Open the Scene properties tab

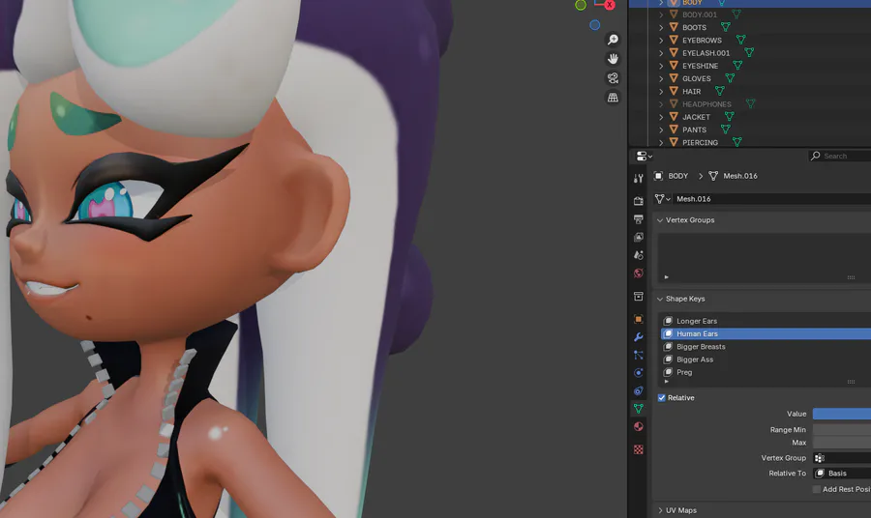tap(639, 255)
